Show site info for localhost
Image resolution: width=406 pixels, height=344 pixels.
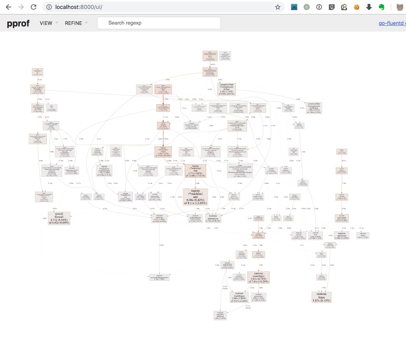pos(49,7)
